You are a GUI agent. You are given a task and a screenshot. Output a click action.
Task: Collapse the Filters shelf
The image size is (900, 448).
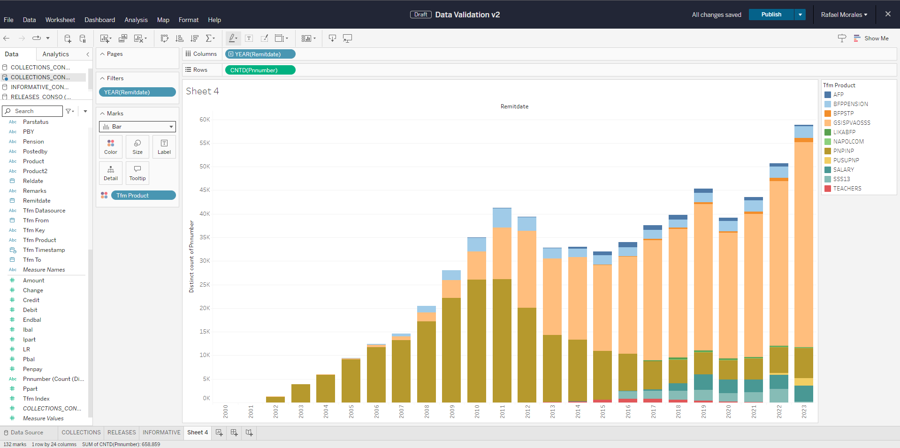[102, 78]
